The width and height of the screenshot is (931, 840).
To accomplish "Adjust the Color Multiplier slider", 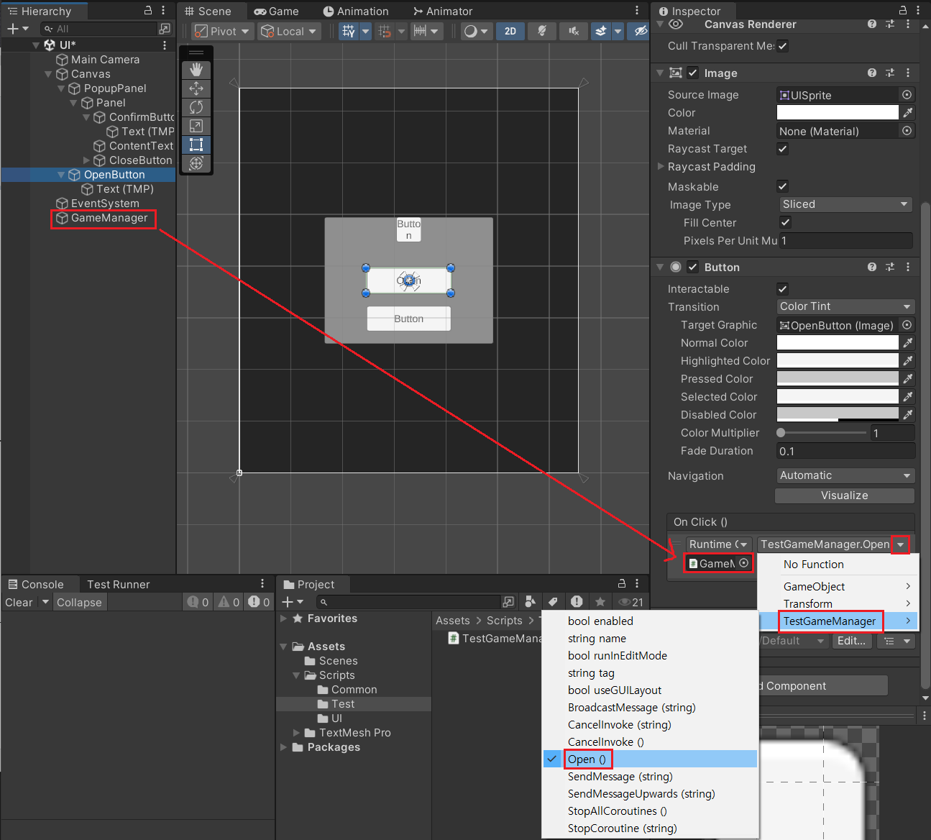I will click(x=822, y=433).
